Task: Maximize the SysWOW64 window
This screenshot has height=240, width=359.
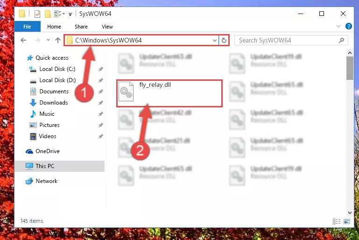Action: [x=322, y=14]
